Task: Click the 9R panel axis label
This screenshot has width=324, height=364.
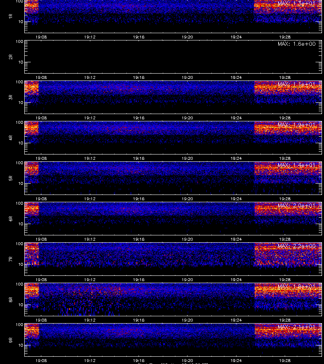Action: coord(11,340)
